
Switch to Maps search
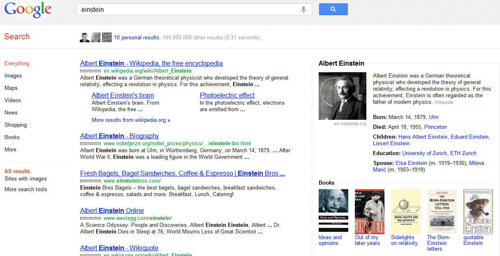[11, 88]
